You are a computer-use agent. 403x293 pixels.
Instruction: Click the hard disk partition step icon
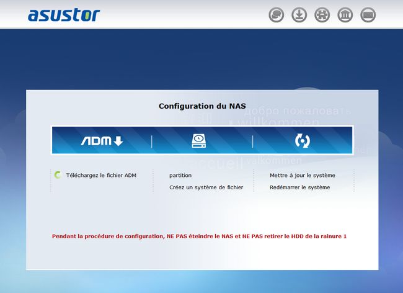(x=198, y=141)
